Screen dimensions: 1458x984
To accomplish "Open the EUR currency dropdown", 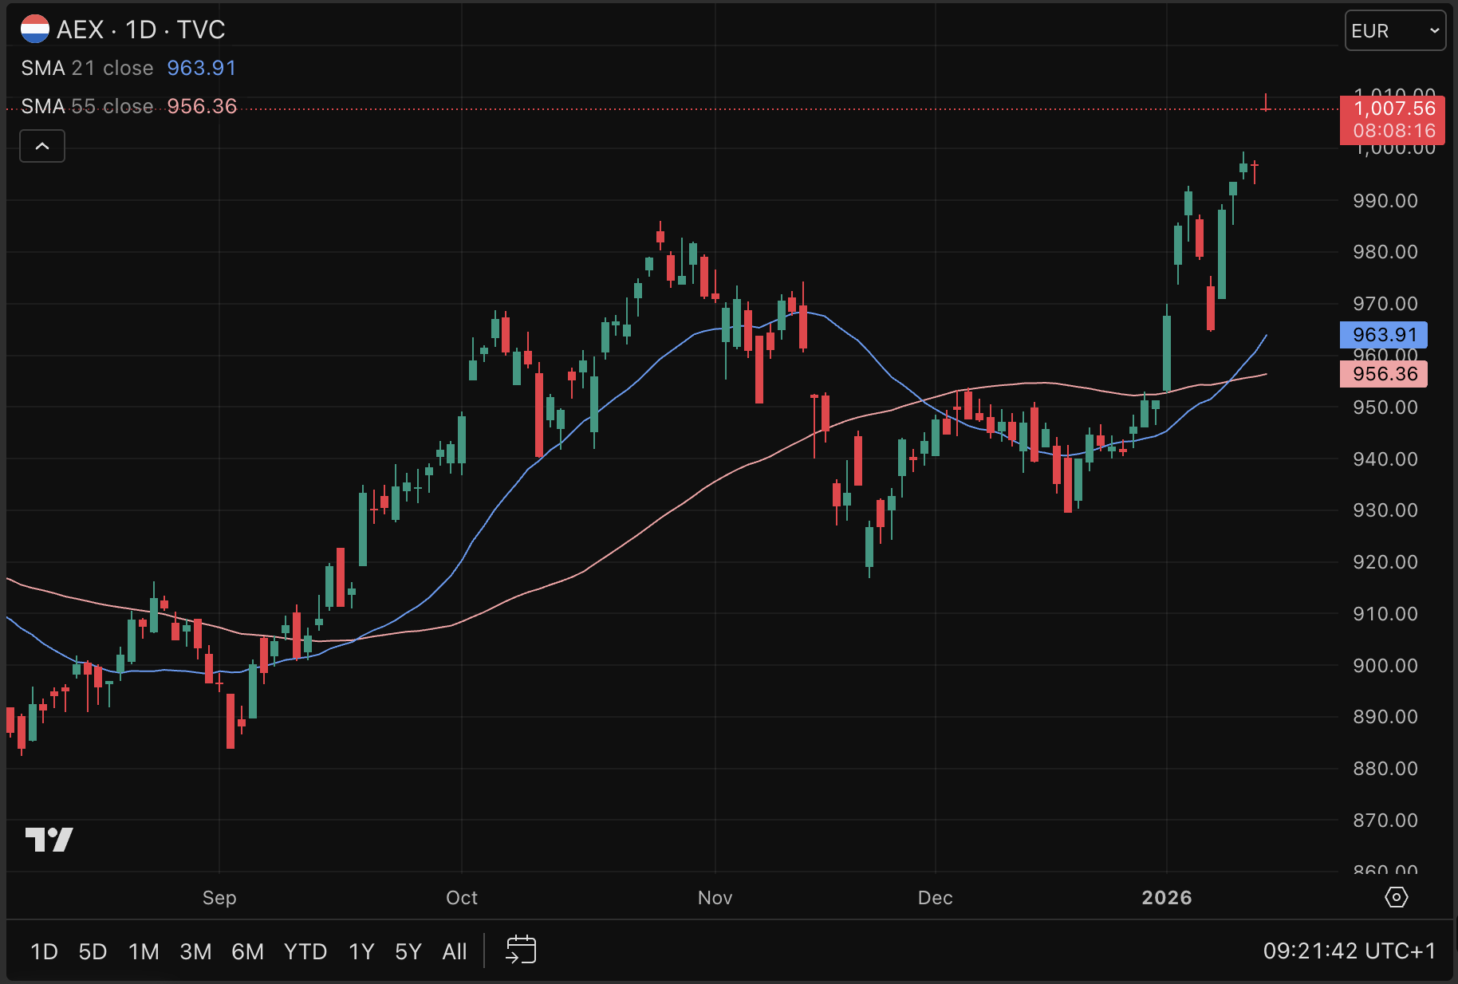I will click(x=1394, y=31).
